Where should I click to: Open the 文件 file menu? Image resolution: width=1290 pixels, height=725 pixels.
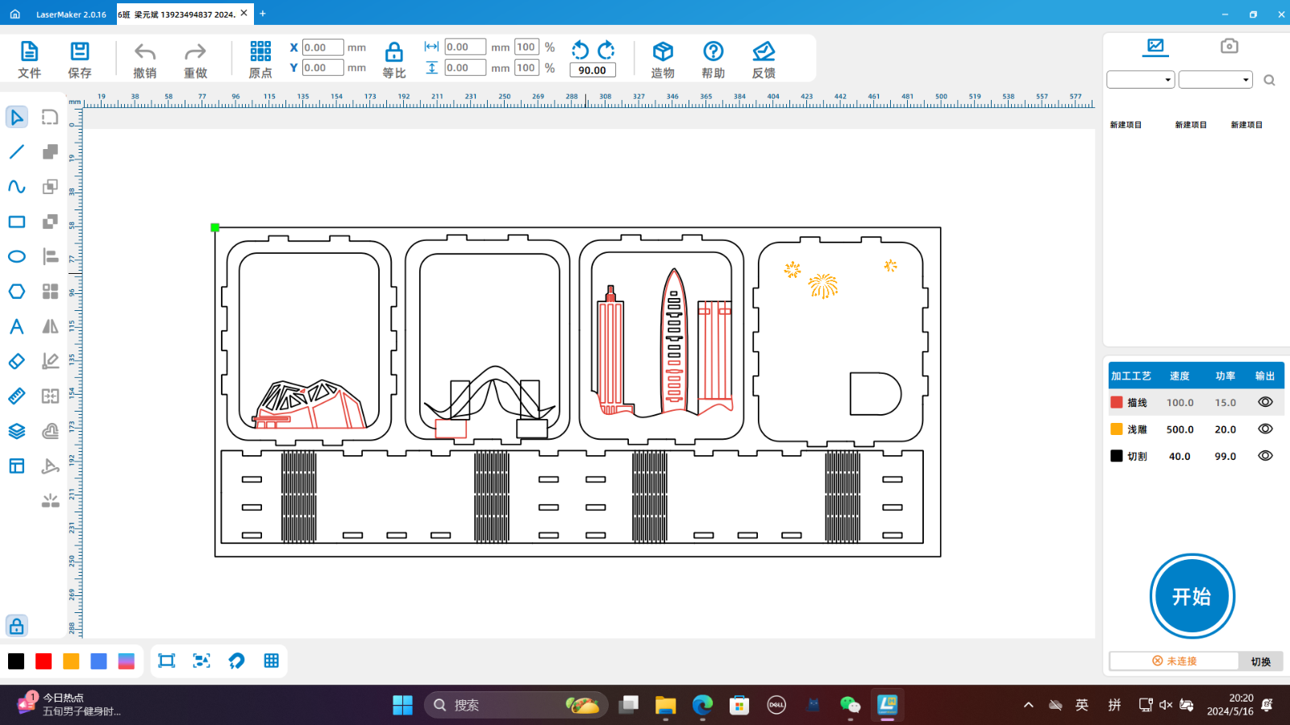(29, 60)
